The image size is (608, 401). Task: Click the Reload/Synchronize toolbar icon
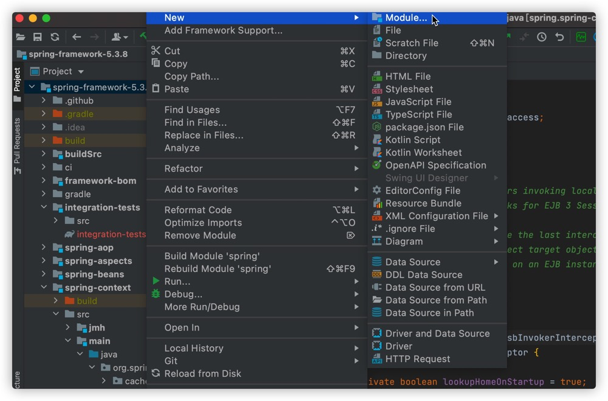click(x=55, y=37)
